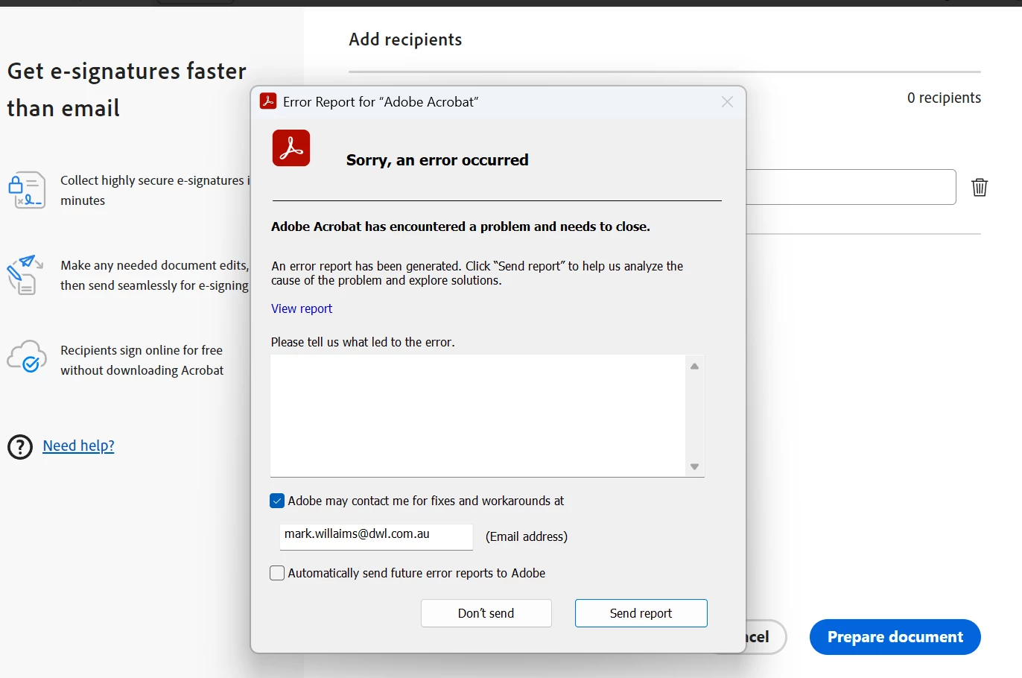The width and height of the screenshot is (1022, 678).
Task: Click the email address input field
Action: tap(376, 536)
